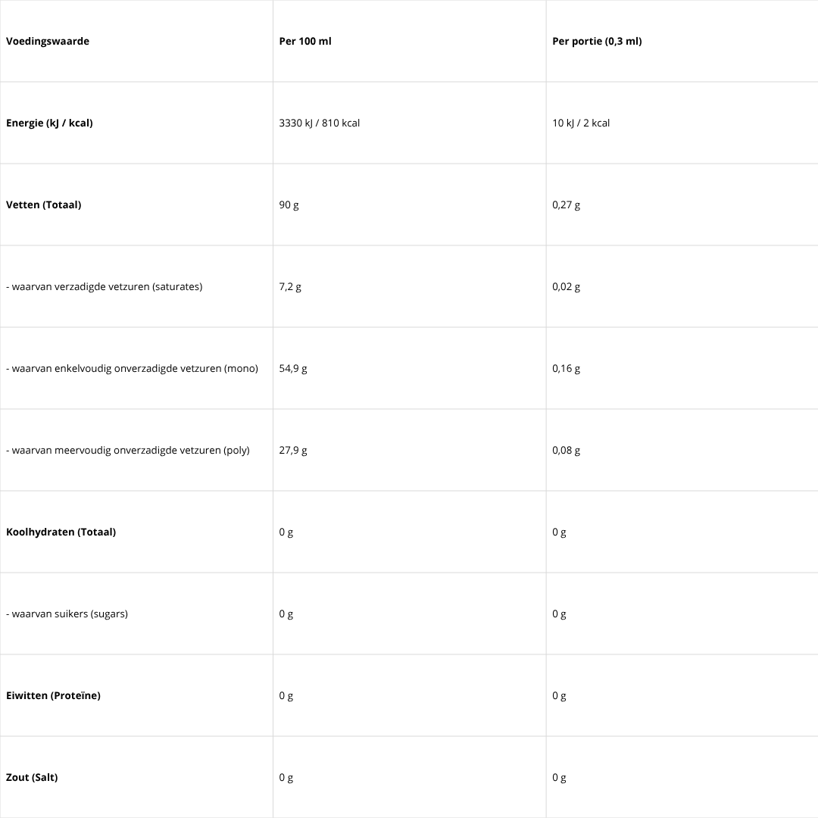Click the Per portie (0,3 ml) header
The width and height of the screenshot is (818, 818).
coord(597,41)
